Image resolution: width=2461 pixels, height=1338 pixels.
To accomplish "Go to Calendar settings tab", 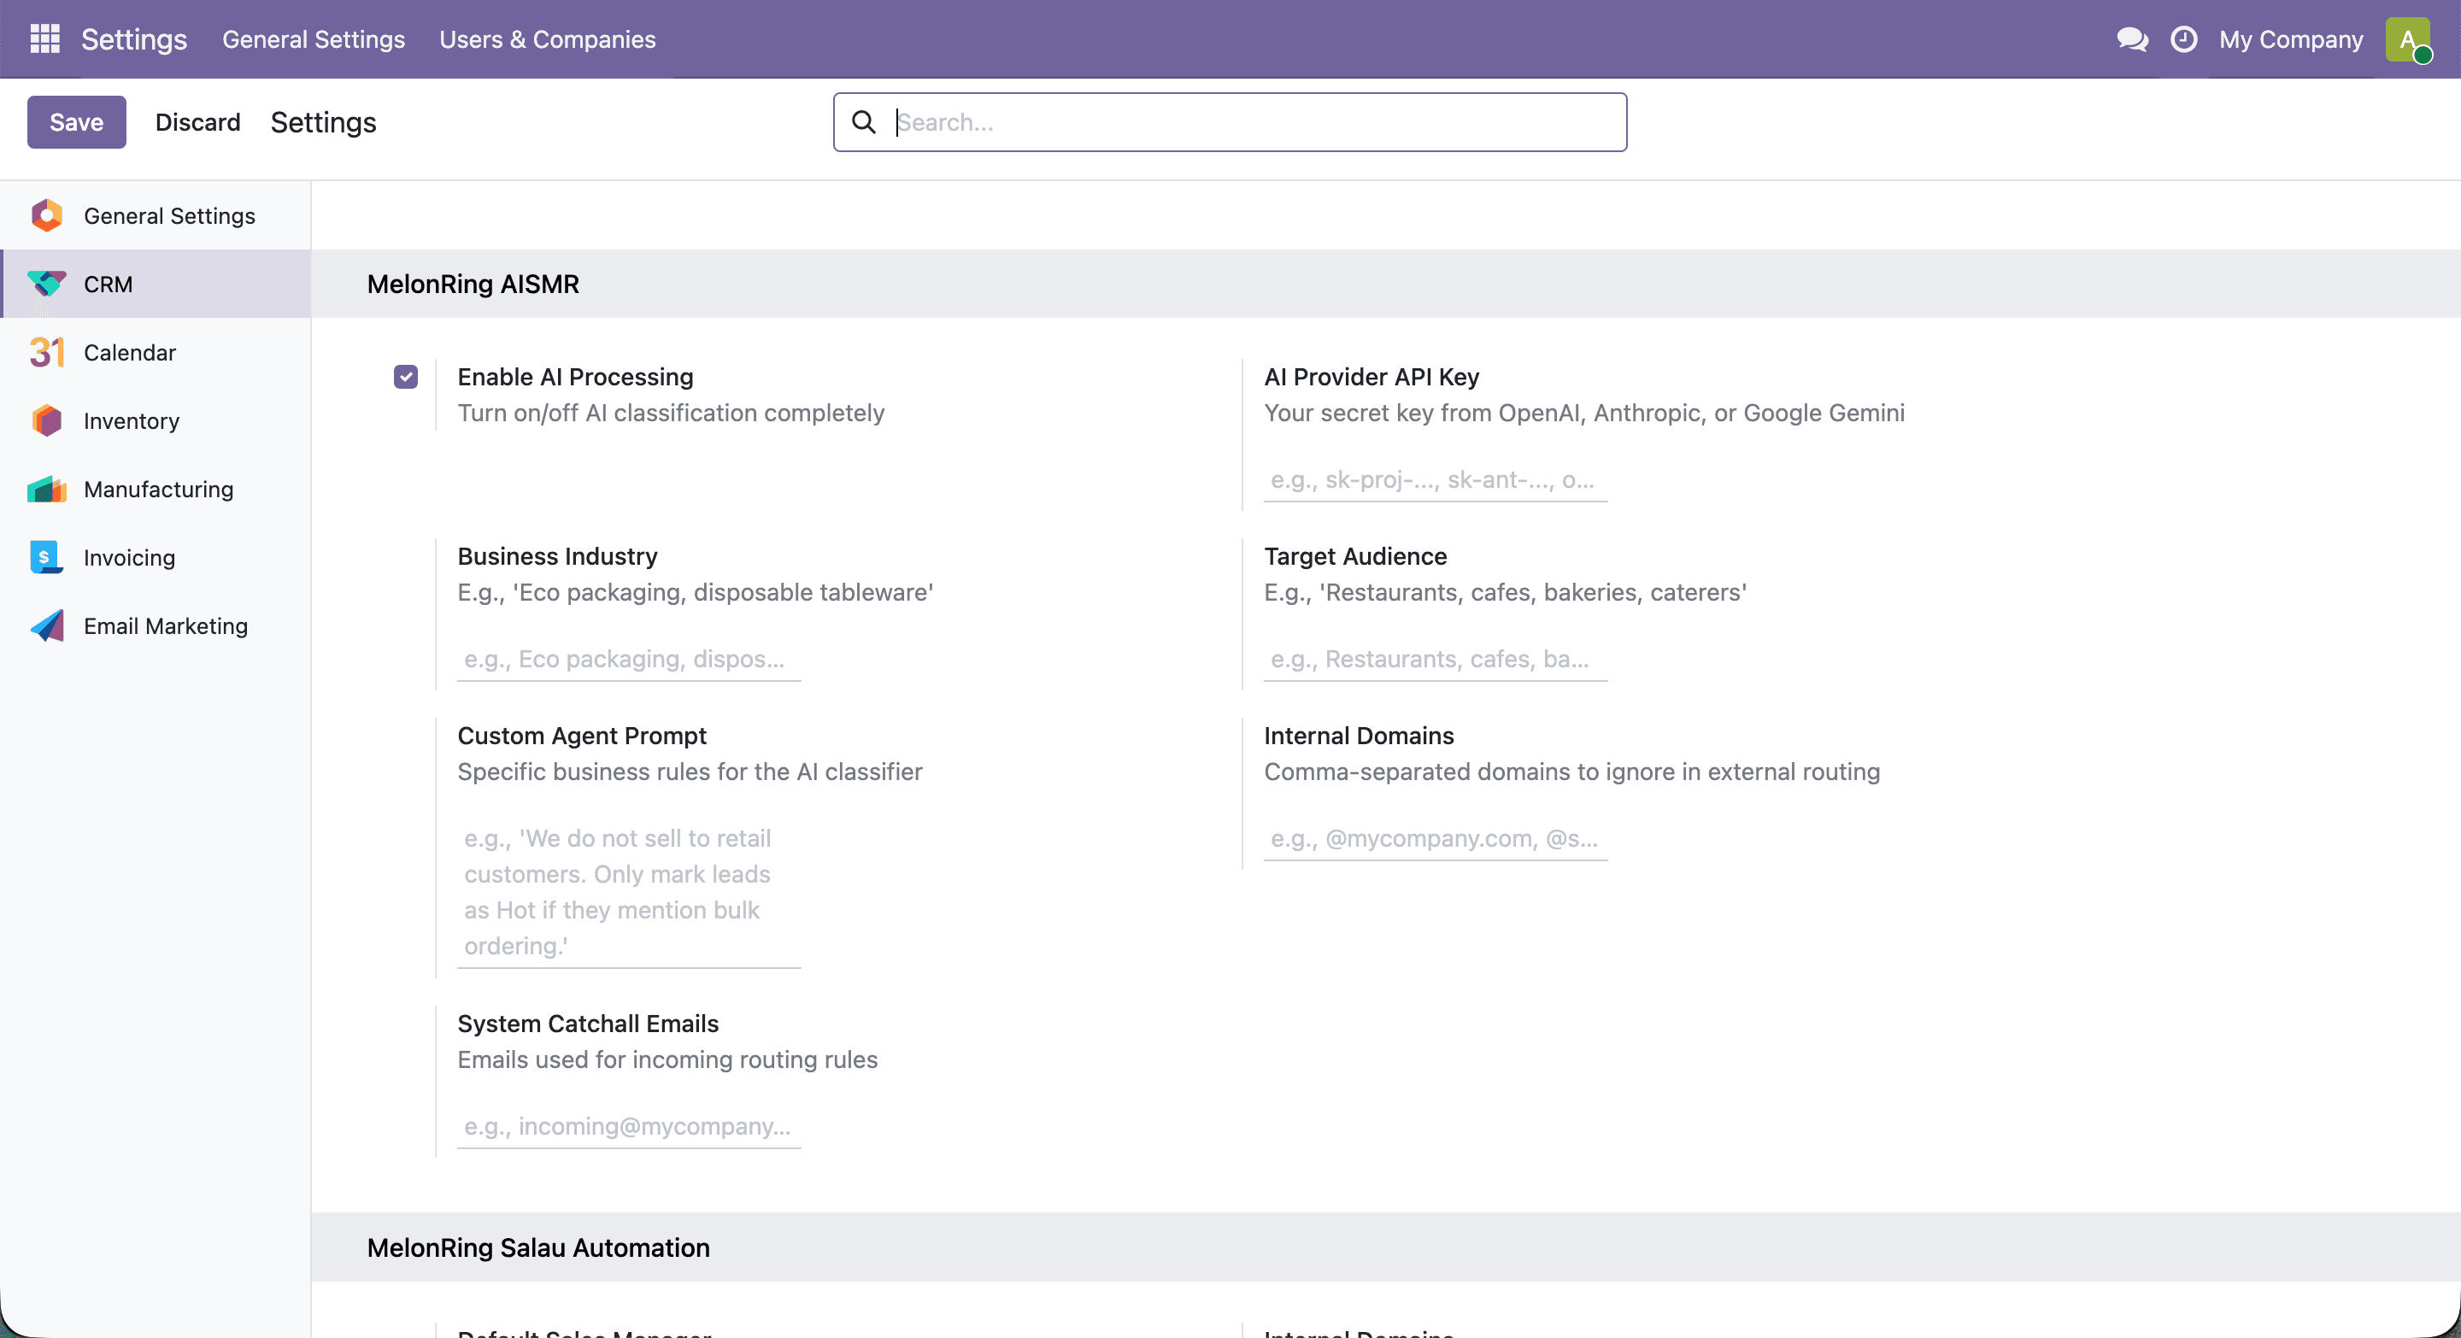I will [x=156, y=352].
